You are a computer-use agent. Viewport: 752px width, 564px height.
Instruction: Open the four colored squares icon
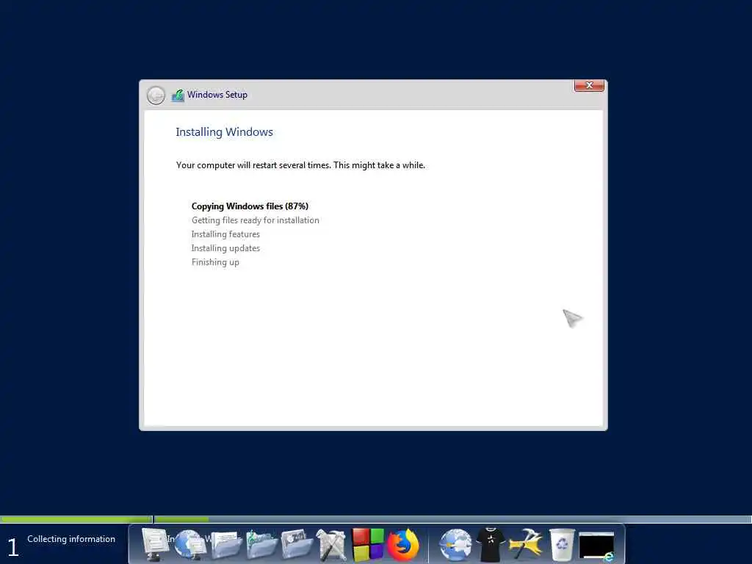(x=368, y=544)
